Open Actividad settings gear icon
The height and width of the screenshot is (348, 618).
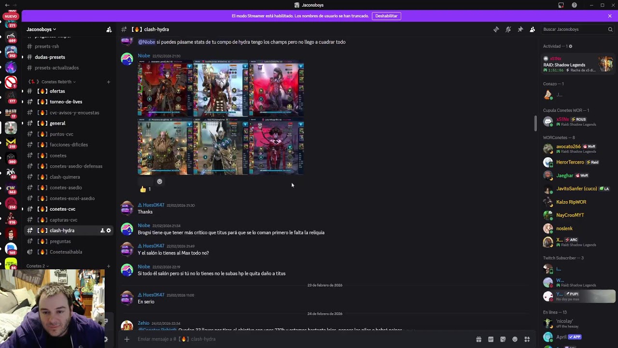(570, 46)
